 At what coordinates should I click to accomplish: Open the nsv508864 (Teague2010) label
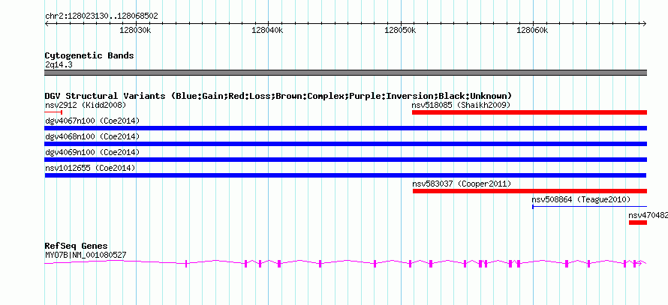pyautogui.click(x=581, y=199)
